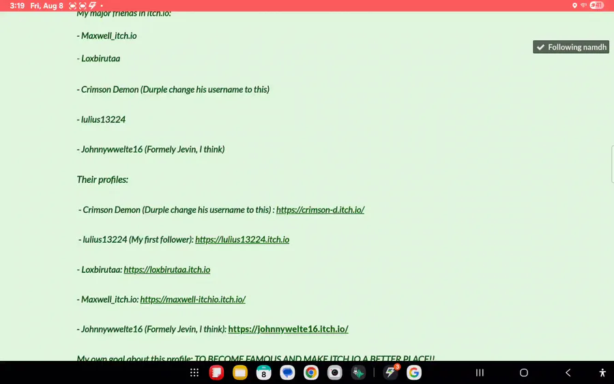Viewport: 614px width, 384px height.
Task: Tap the battery indicator in status bar
Action: [597, 5]
